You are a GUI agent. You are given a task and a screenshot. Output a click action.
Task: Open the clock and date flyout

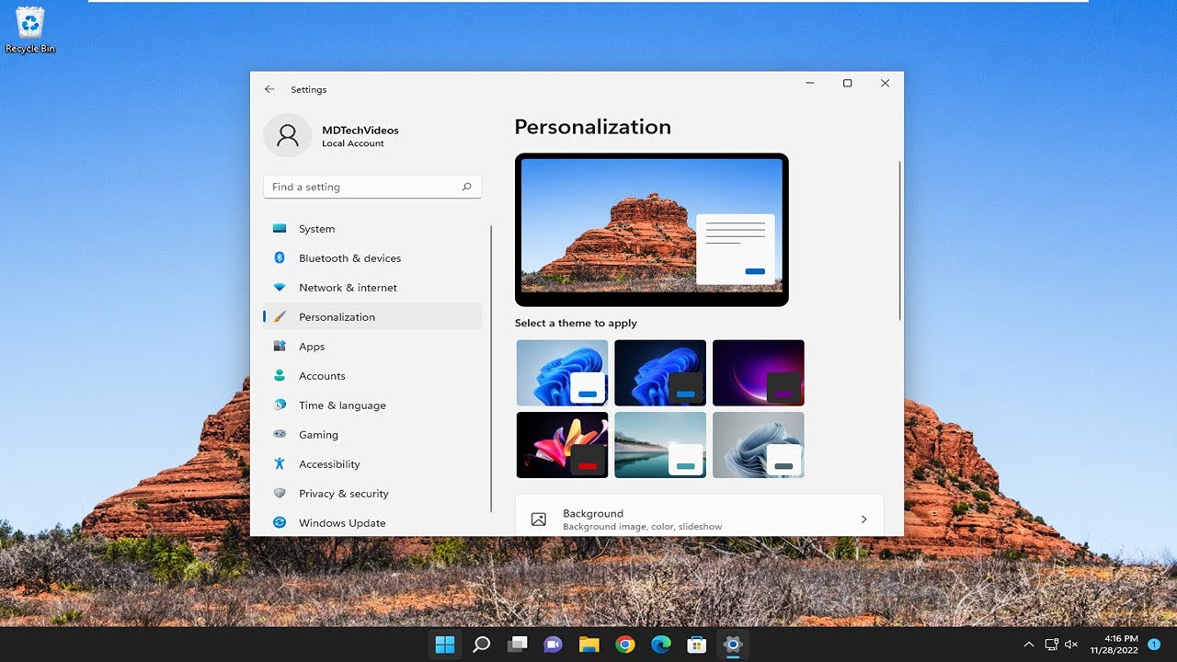click(x=1114, y=645)
